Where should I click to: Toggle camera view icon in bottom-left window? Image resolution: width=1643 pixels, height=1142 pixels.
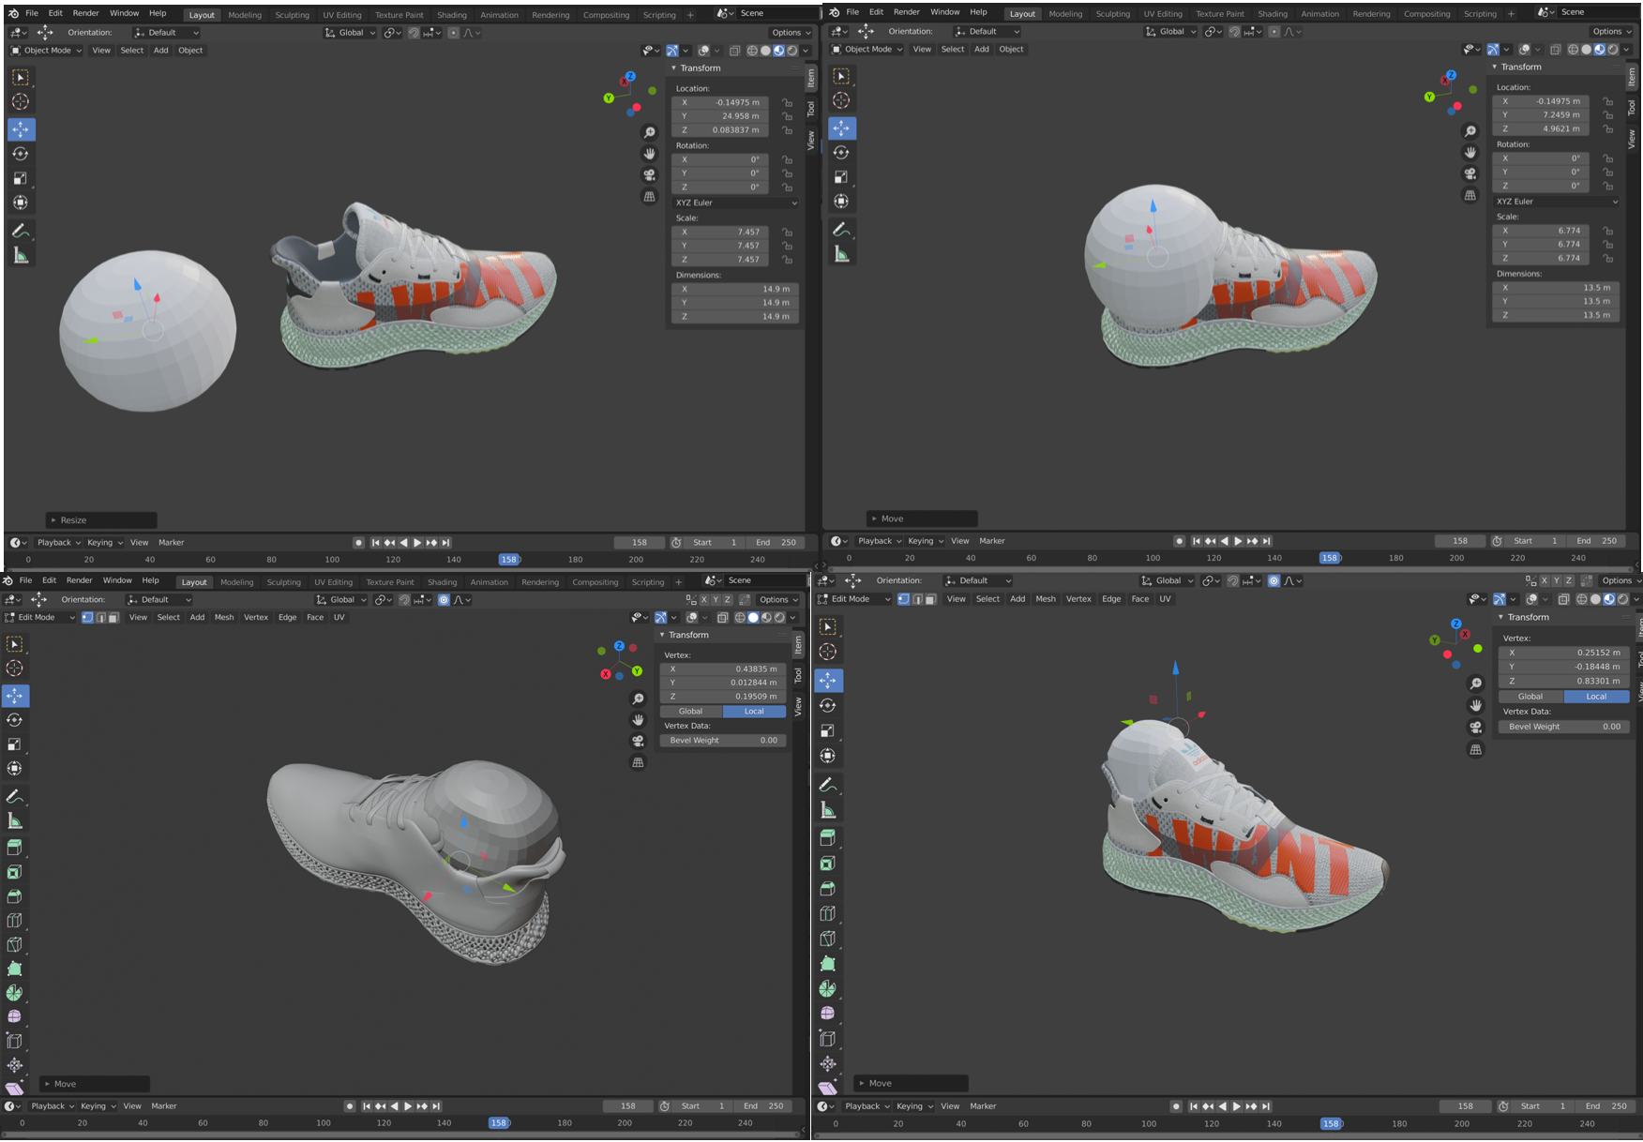pyautogui.click(x=639, y=741)
